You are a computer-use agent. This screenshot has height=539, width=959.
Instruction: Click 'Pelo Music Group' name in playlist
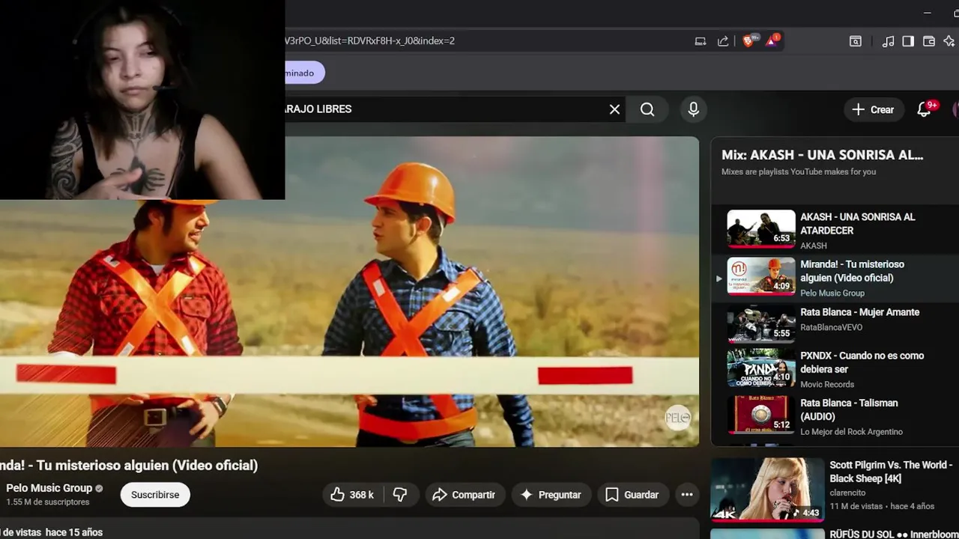point(832,293)
